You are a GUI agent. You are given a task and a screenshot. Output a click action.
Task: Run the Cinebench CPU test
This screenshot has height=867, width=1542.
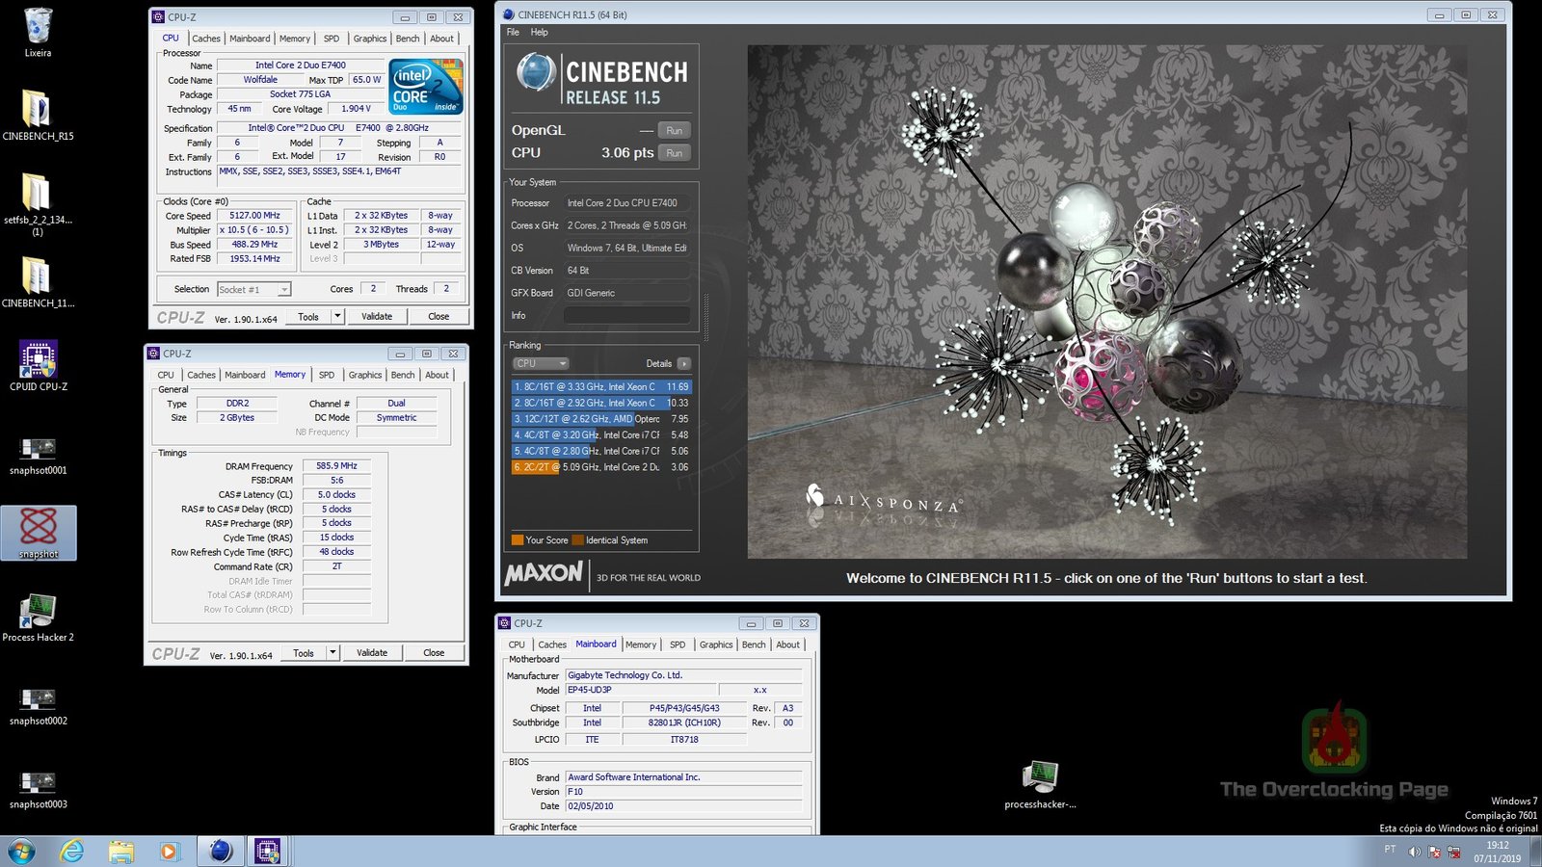click(674, 153)
